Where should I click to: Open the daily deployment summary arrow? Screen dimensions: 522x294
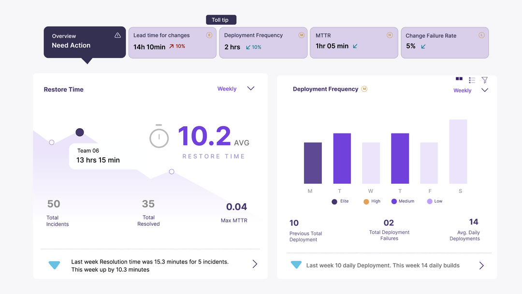[x=481, y=265]
